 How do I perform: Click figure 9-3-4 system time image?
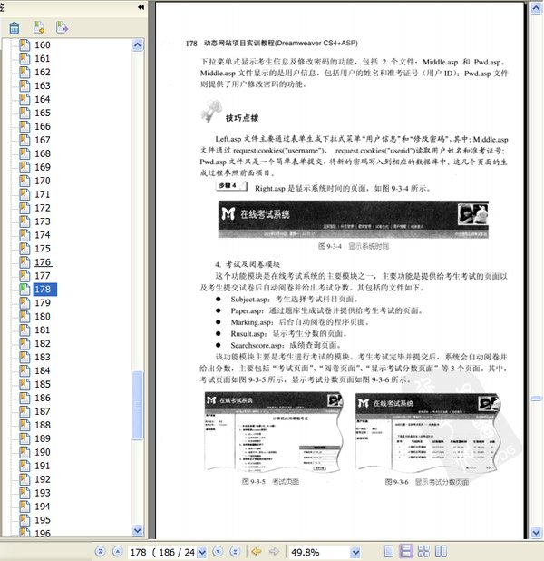354,220
